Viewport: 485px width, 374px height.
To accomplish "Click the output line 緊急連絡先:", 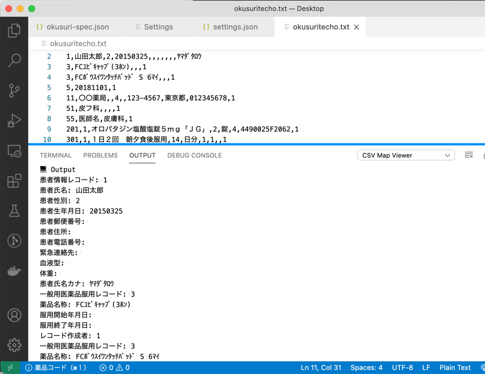I will pos(59,252).
